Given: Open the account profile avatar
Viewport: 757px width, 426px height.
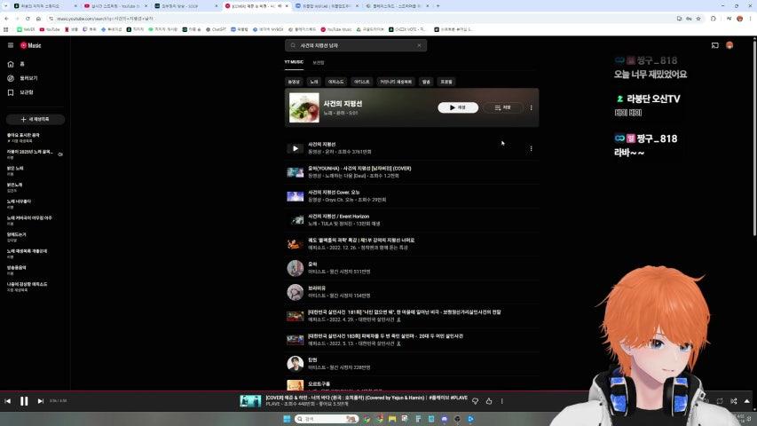Looking at the screenshot, I should coord(729,45).
